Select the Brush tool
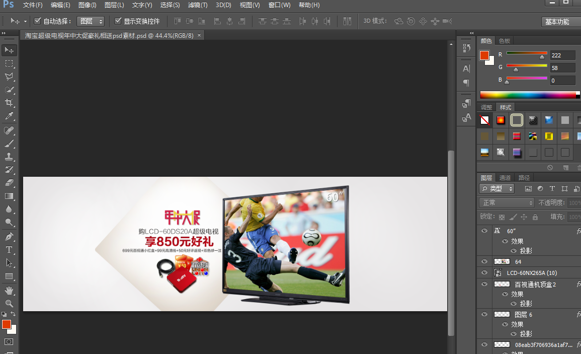 pyautogui.click(x=9, y=143)
